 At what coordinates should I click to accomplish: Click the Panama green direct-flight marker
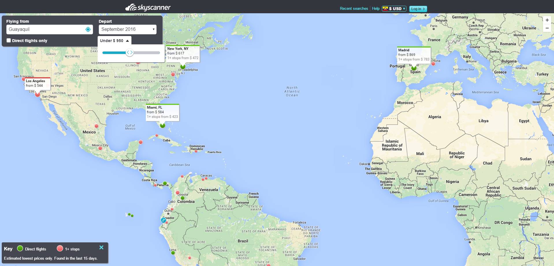(165, 183)
